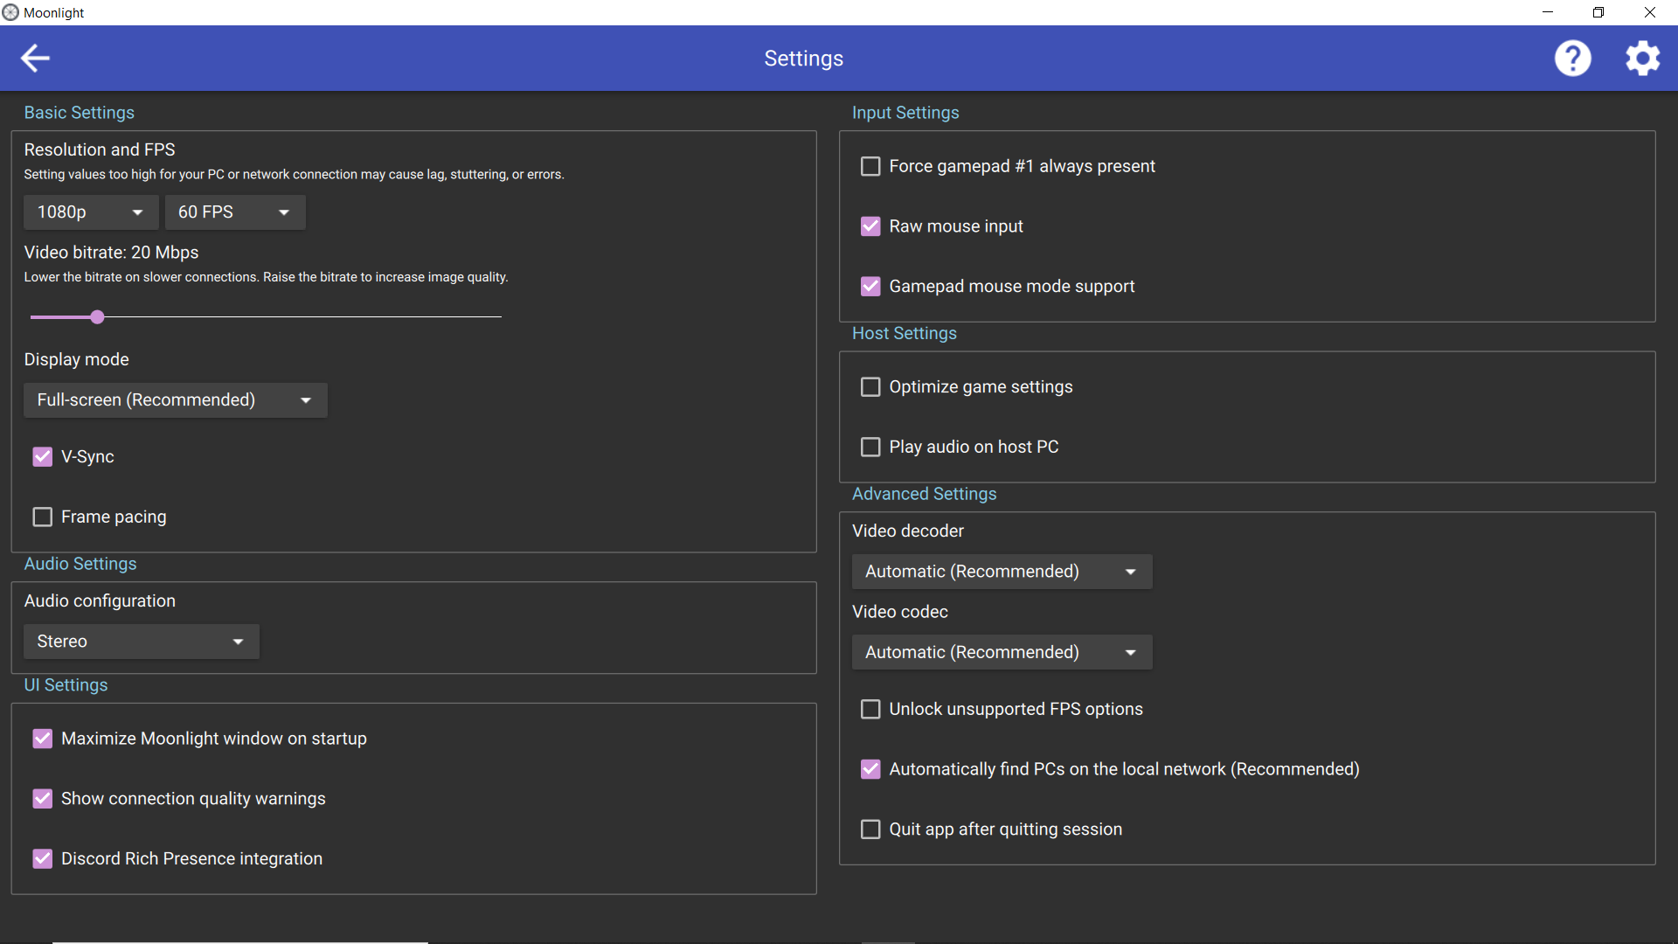1678x944 pixels.
Task: Check Play audio on host PC
Action: tap(870, 447)
